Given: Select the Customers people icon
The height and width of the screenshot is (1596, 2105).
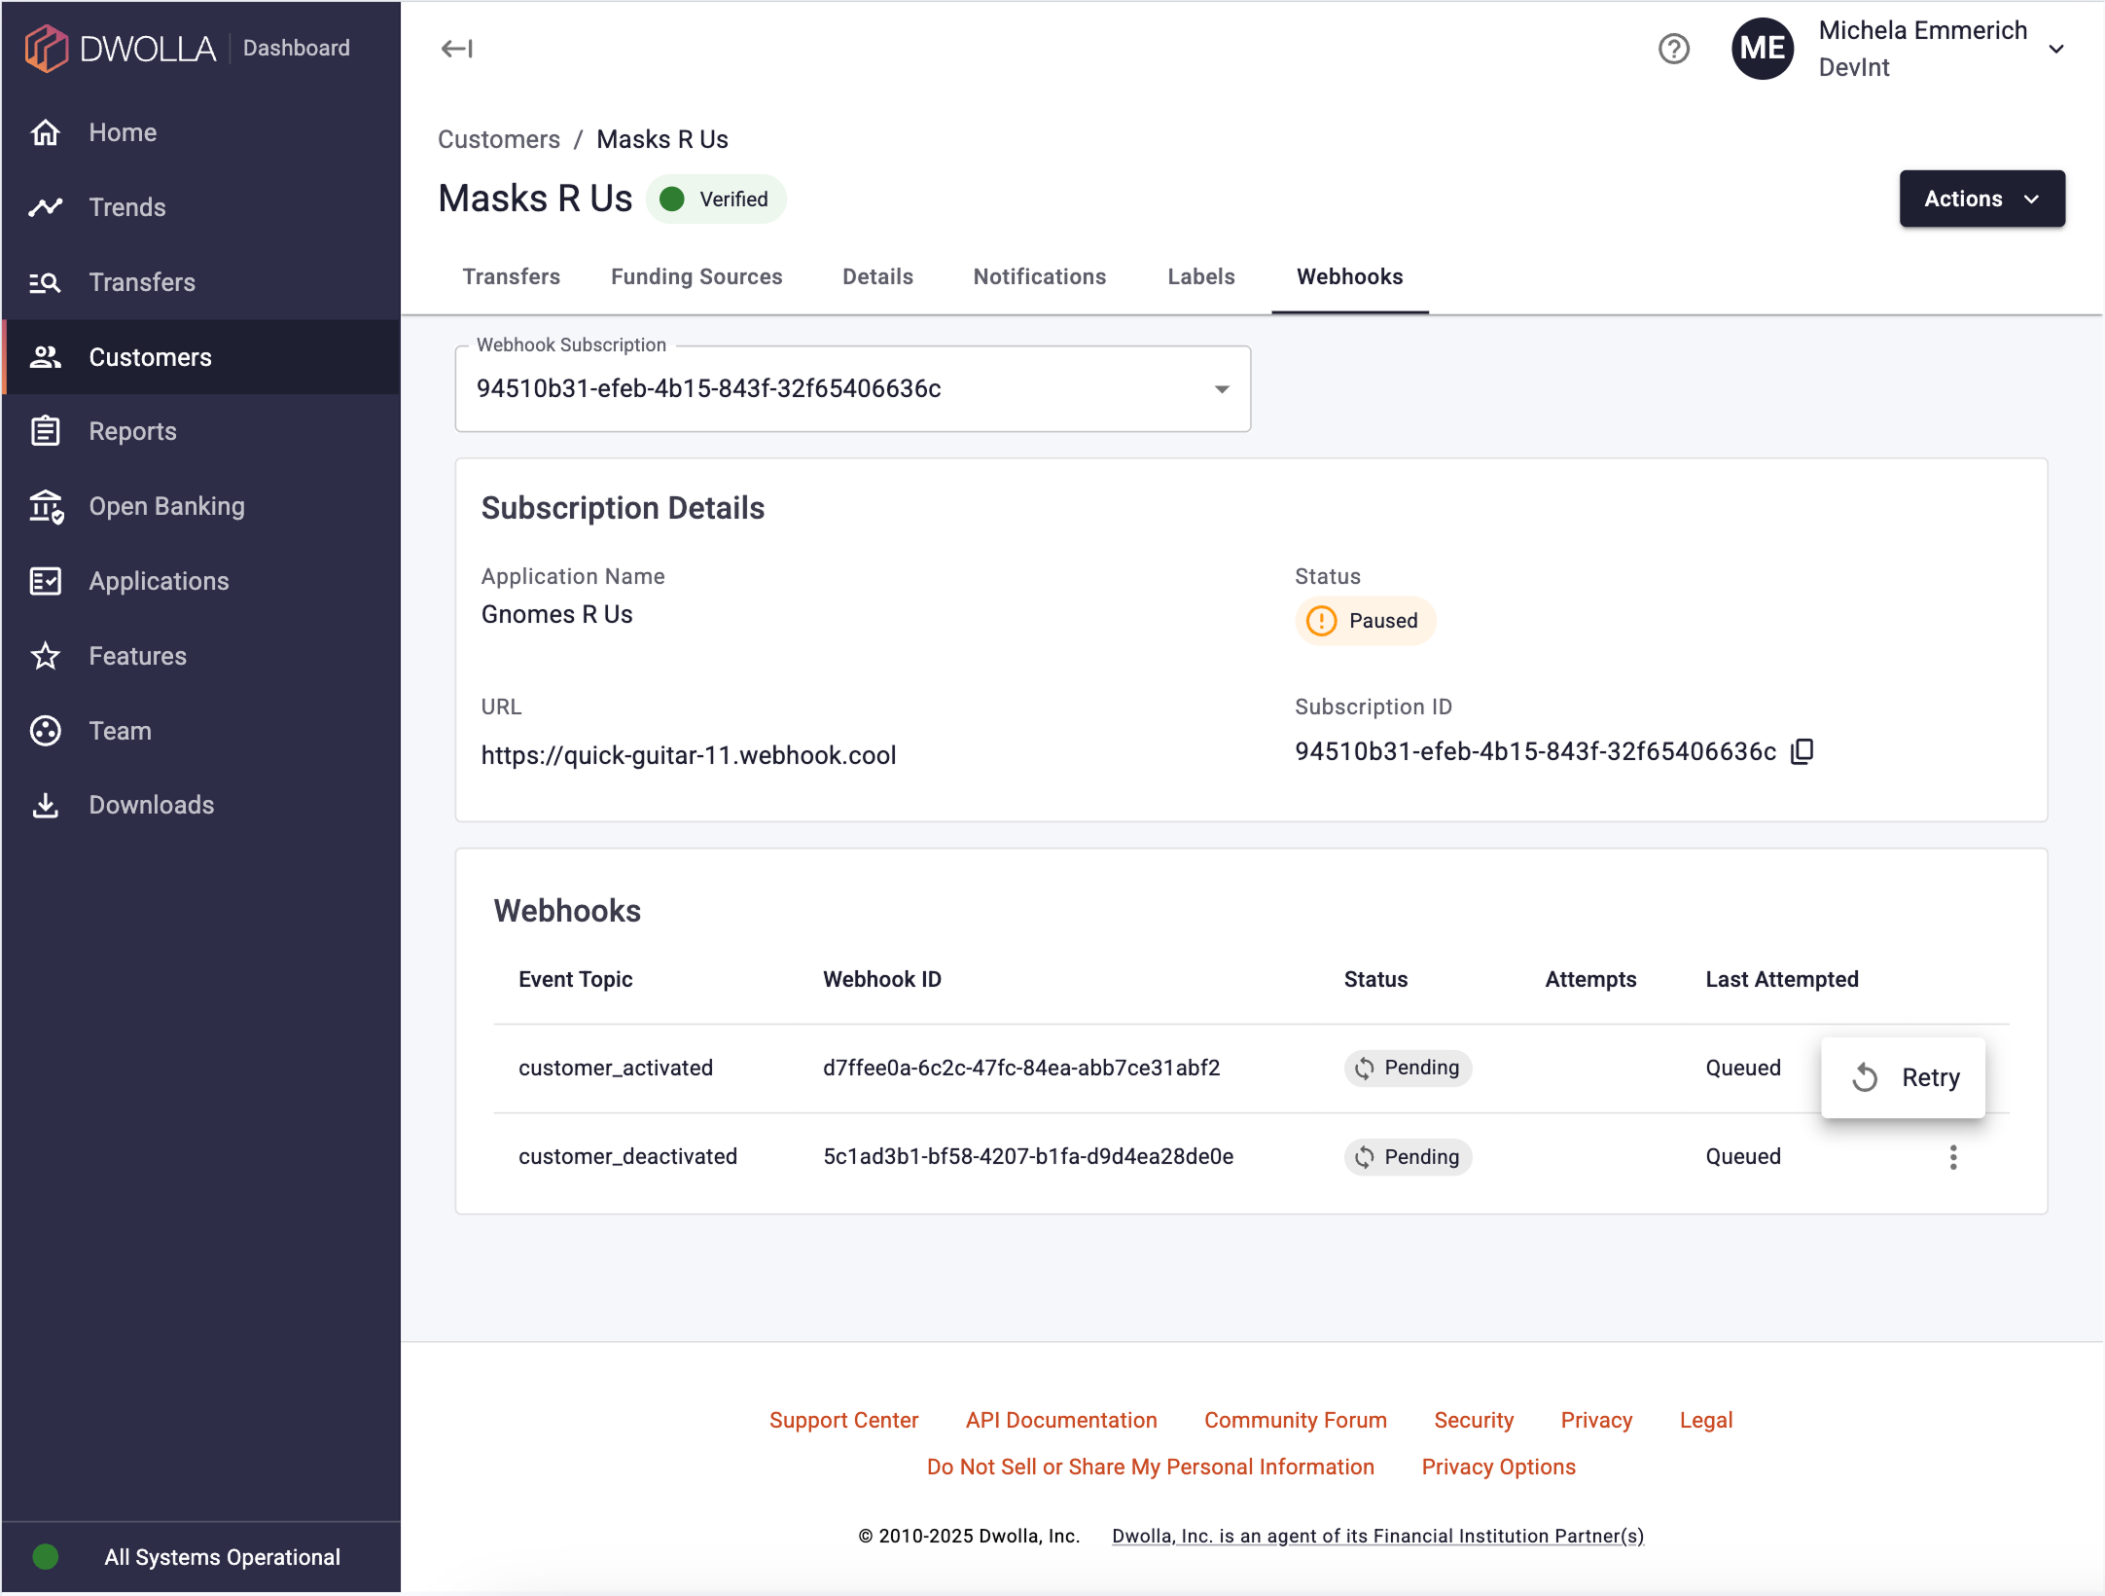Looking at the screenshot, I should 46,357.
